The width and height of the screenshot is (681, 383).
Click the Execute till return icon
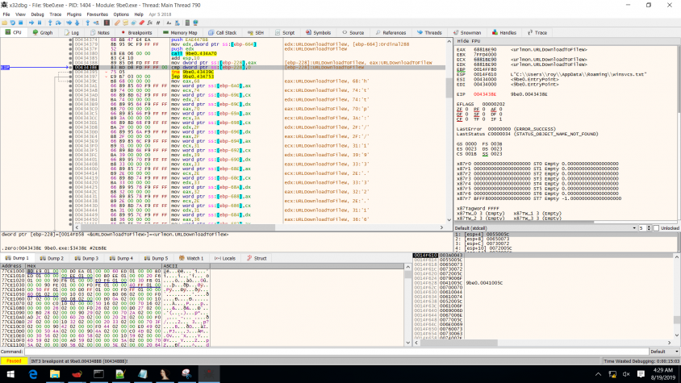point(88,23)
